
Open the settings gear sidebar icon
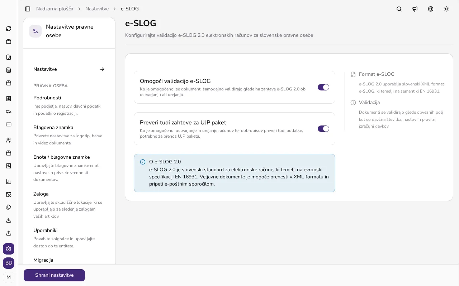point(9,249)
